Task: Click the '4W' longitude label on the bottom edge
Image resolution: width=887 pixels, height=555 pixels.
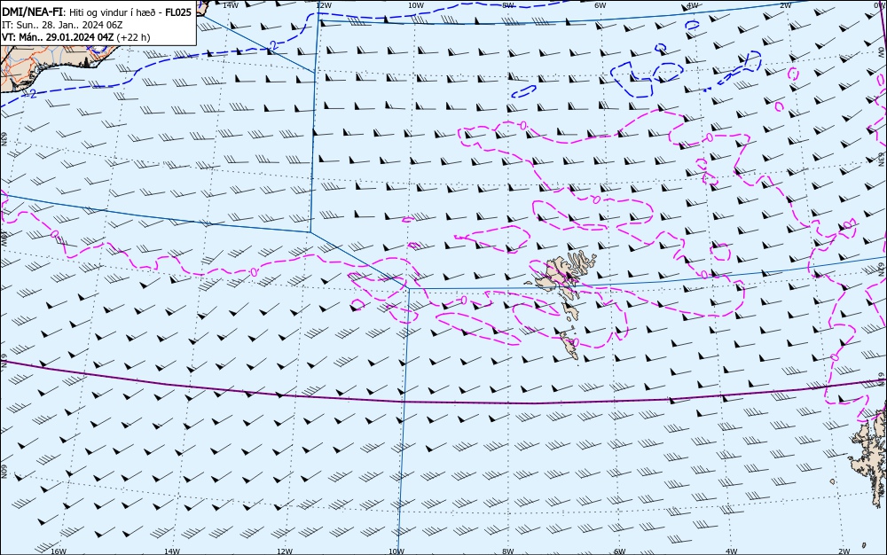Action: click(732, 551)
